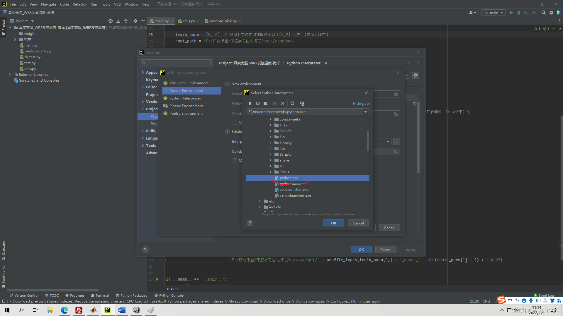The height and width of the screenshot is (316, 563).
Task: Select opened file locate icon in Project panel
Action: (111, 21)
